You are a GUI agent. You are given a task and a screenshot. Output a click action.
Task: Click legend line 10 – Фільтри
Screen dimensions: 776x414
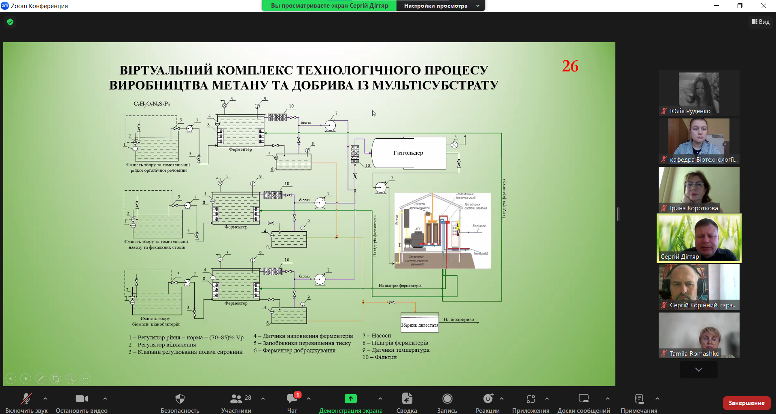tap(380, 357)
